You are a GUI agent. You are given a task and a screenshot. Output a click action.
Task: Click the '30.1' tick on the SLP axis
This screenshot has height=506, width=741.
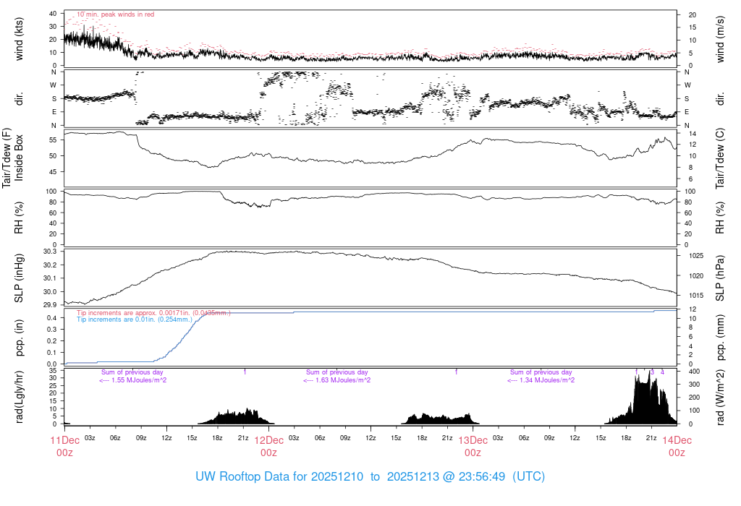50,278
